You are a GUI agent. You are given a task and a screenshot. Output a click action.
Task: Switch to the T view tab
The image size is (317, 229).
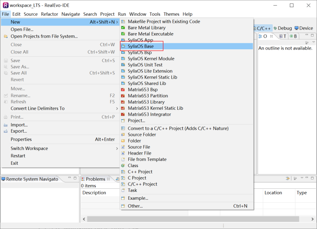[x=283, y=36]
